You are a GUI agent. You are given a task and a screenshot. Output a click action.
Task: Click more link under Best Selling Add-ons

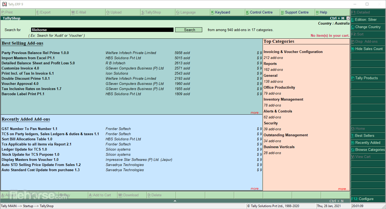256,112
